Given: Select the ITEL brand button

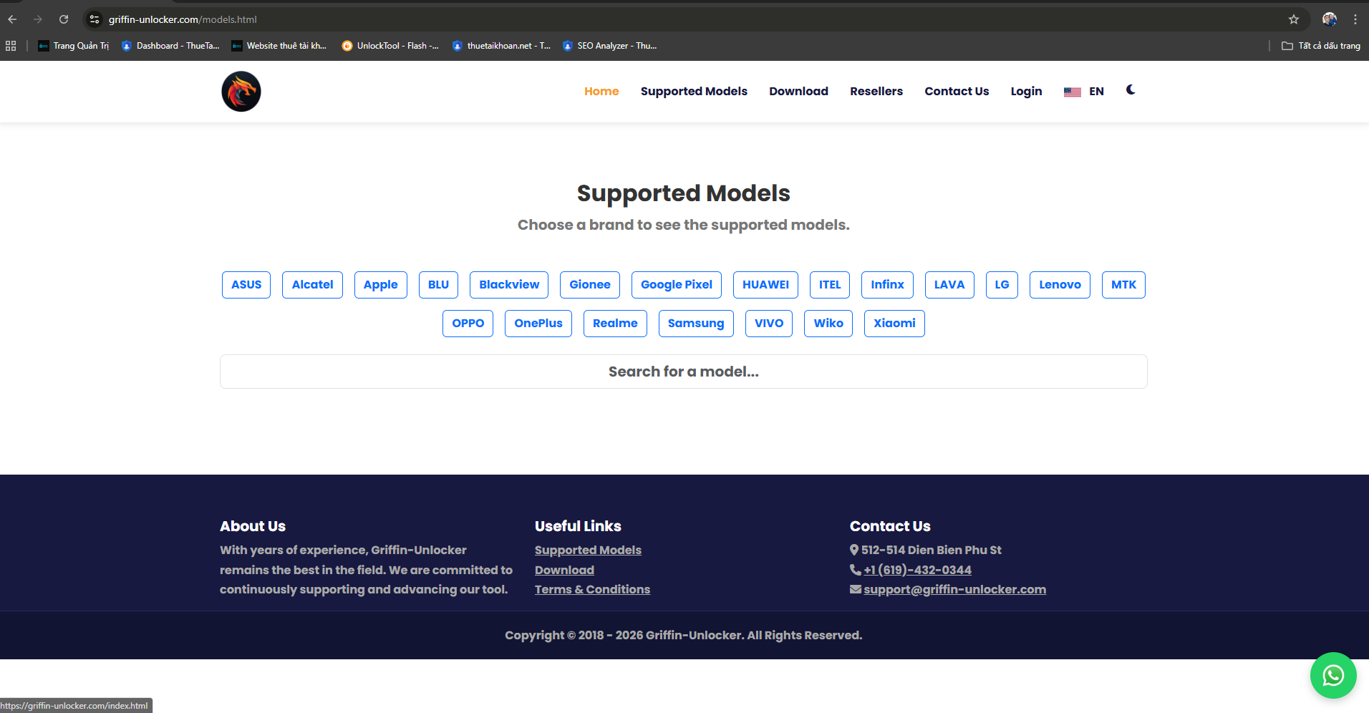Looking at the screenshot, I should (830, 285).
